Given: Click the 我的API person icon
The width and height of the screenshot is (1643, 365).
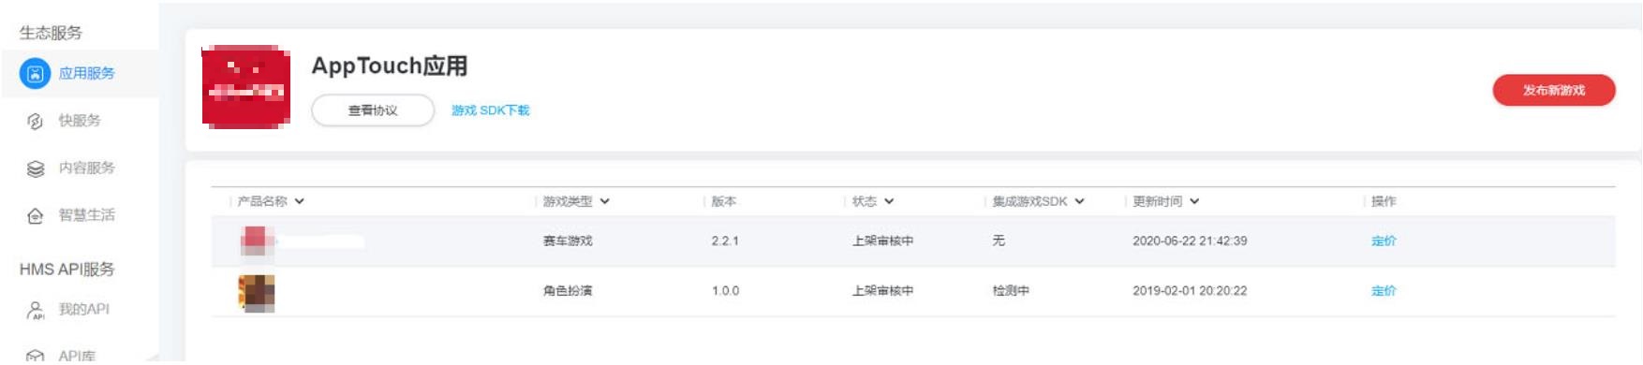Looking at the screenshot, I should 35,310.
